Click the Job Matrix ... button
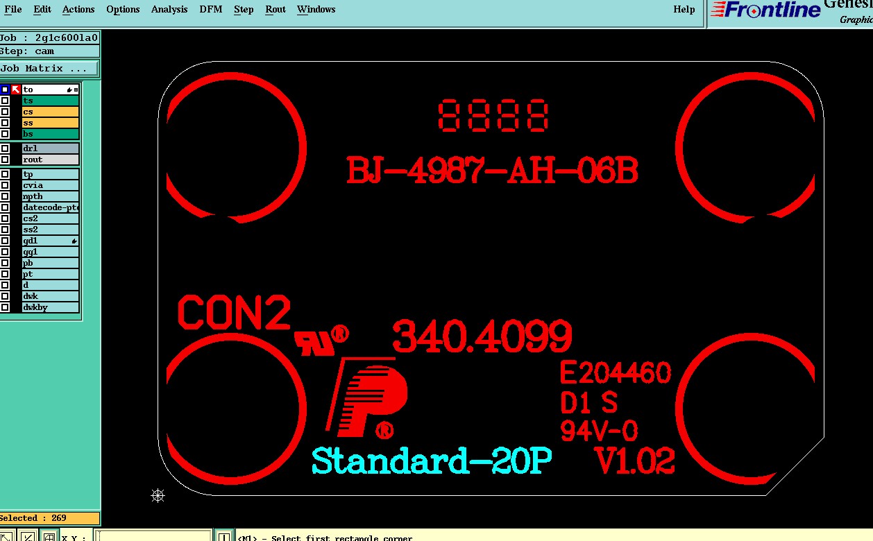873x541 pixels. pos(49,68)
